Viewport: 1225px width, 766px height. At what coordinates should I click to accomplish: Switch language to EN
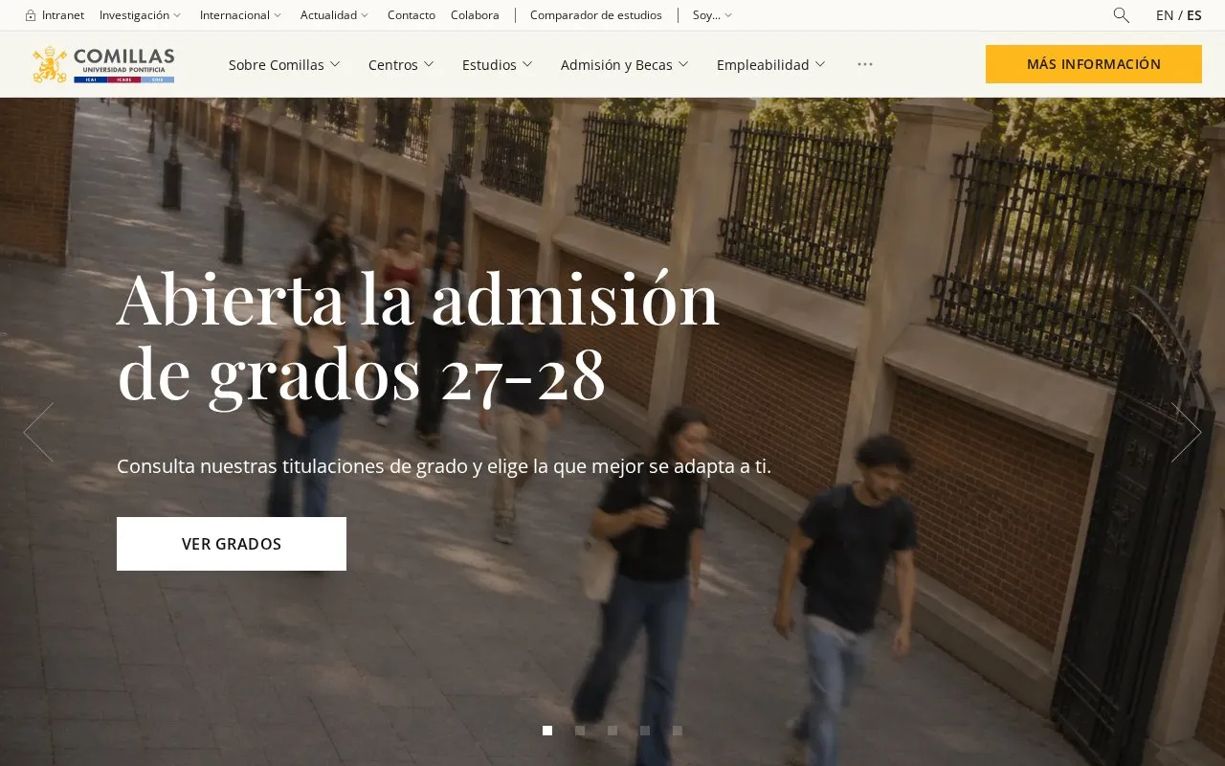(1165, 15)
